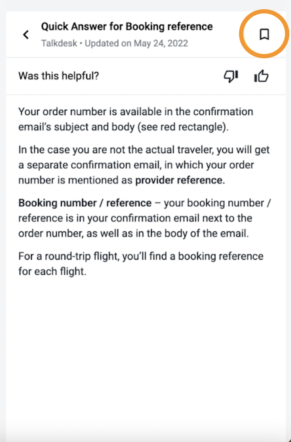
Task: Click a separate confirmation email line
Action: [x=136, y=165]
